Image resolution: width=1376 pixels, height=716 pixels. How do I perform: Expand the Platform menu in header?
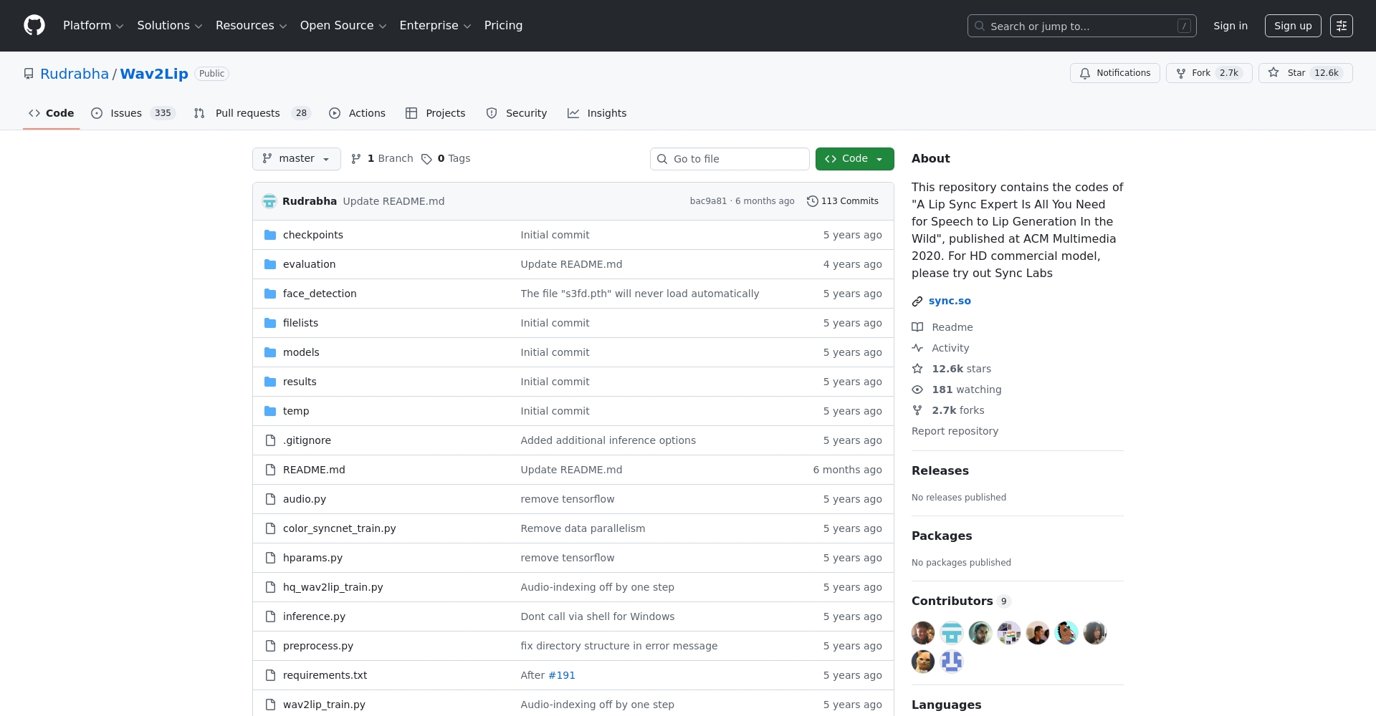point(93,26)
